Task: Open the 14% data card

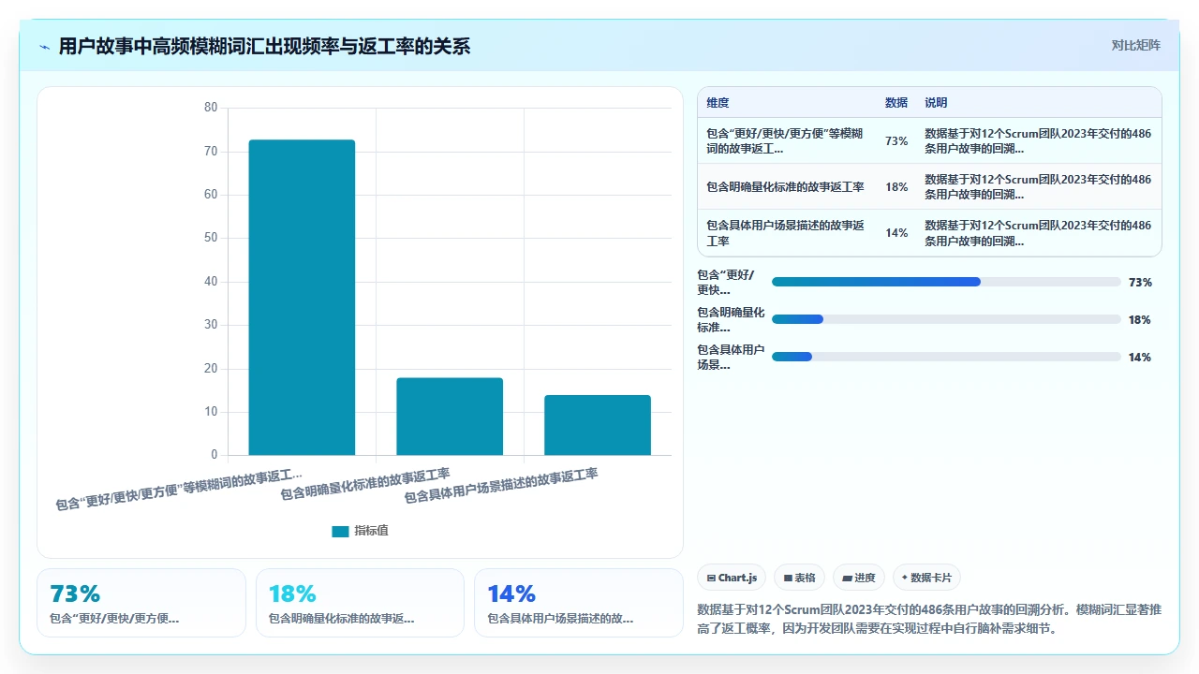Action: click(579, 603)
